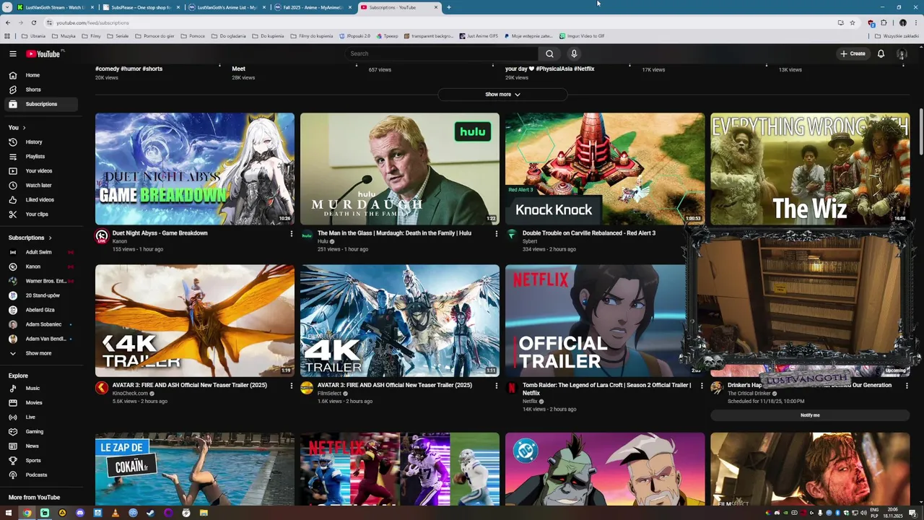The width and height of the screenshot is (924, 520).
Task: Click the Create button
Action: 853,53
